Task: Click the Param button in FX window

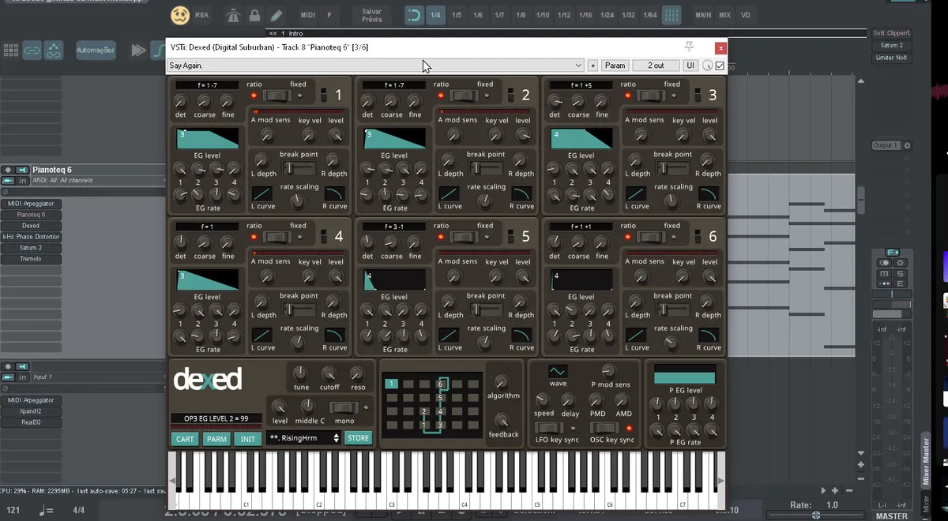Action: click(x=615, y=66)
